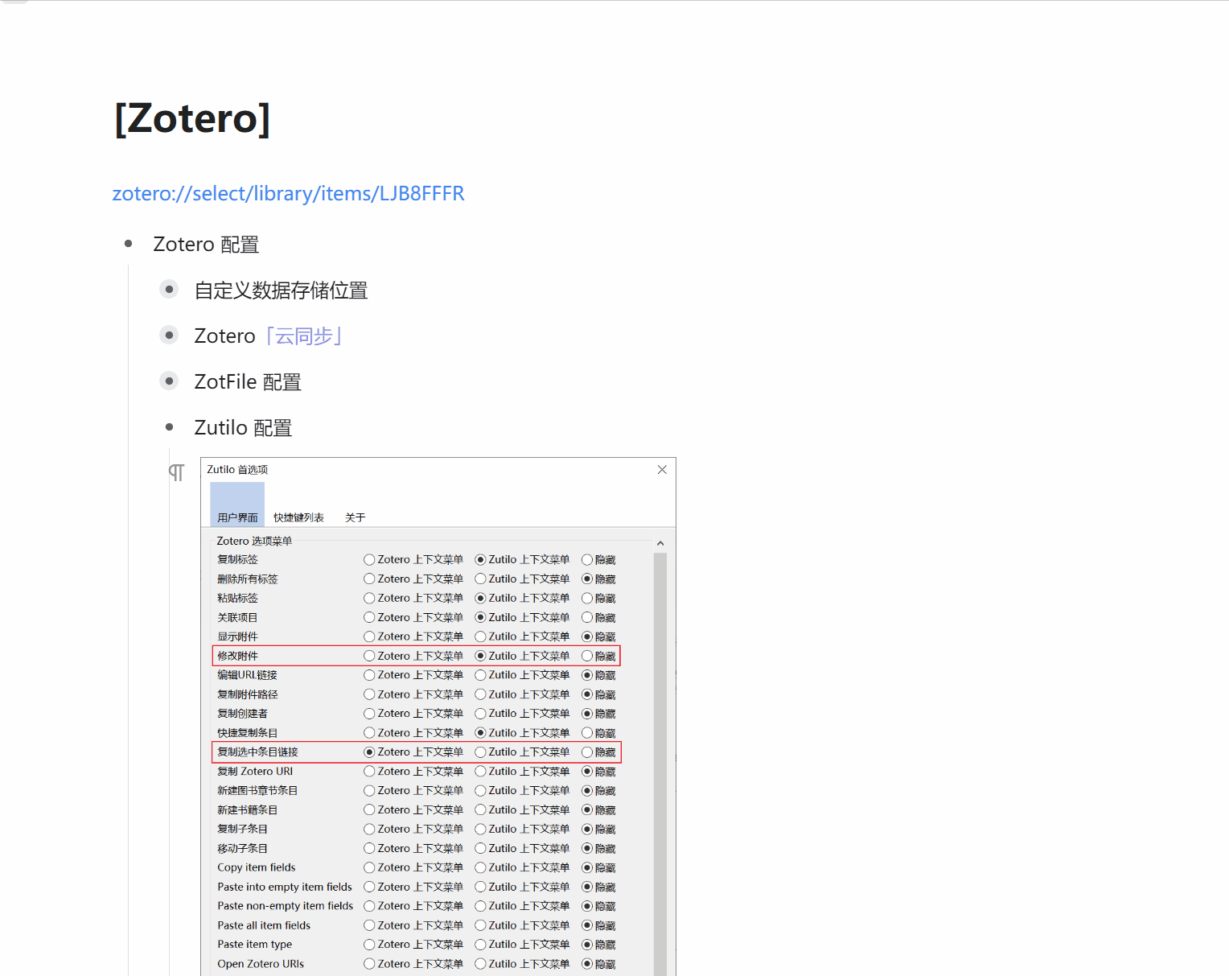
Task: Select 隐藏 for 复制 Zotero URI
Action: click(x=586, y=771)
